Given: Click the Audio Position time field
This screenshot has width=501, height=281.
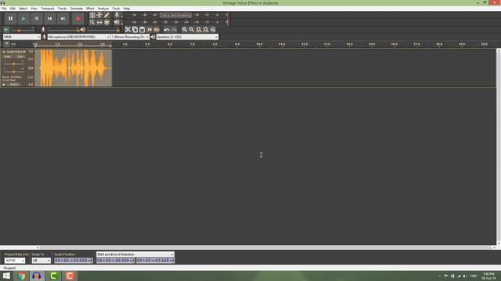Looking at the screenshot, I should coord(74,261).
